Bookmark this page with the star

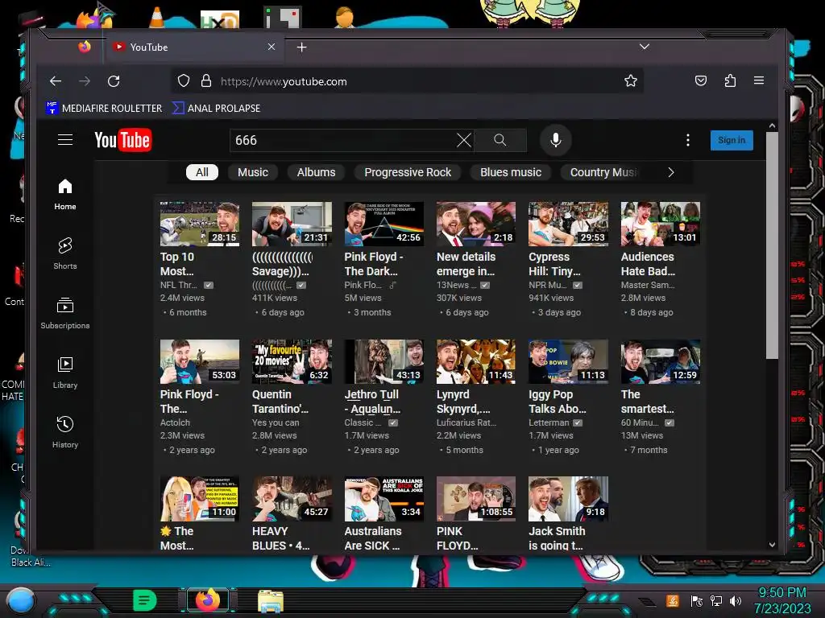point(630,81)
